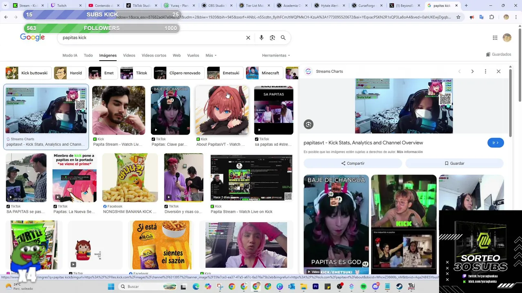Click the Compartir button

[x=353, y=163]
